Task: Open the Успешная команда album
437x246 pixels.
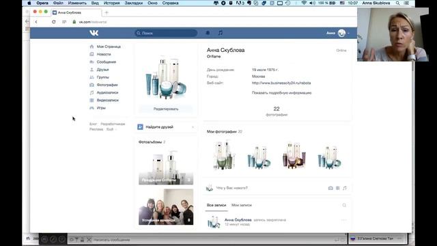Action: pyautogui.click(x=166, y=206)
